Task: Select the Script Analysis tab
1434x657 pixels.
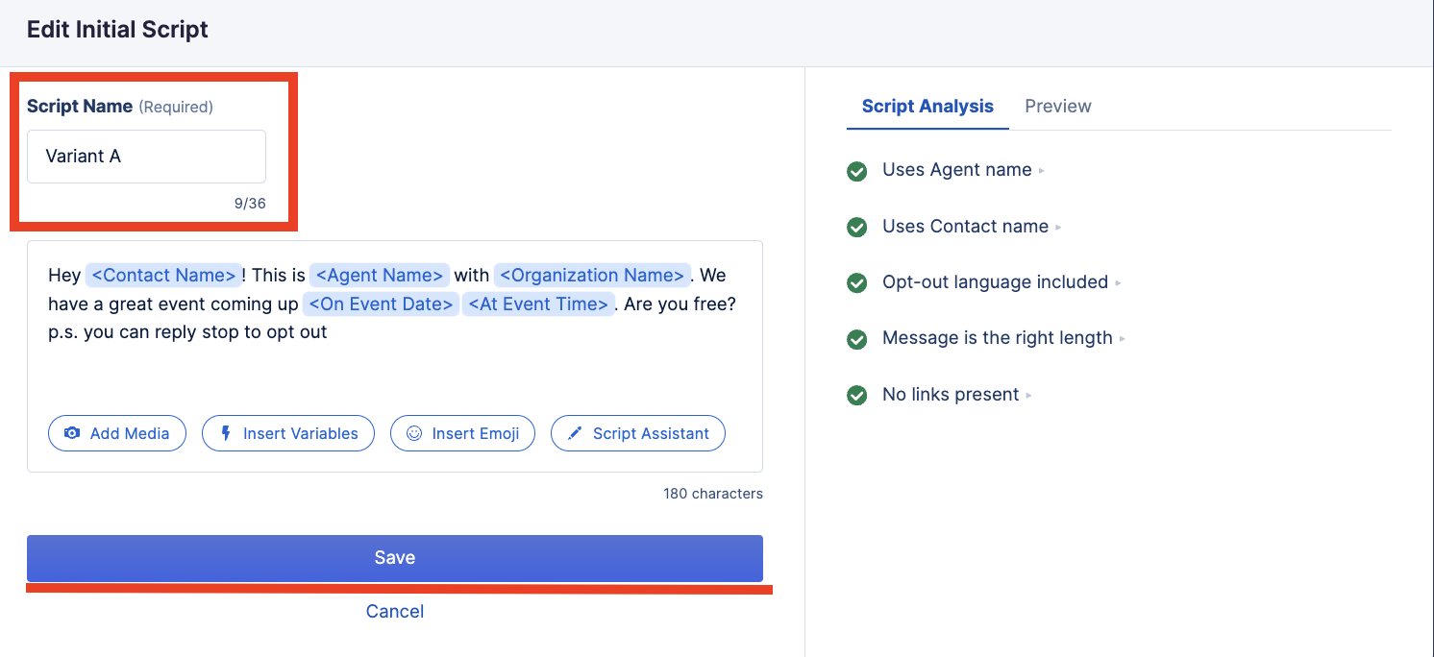Action: click(927, 106)
